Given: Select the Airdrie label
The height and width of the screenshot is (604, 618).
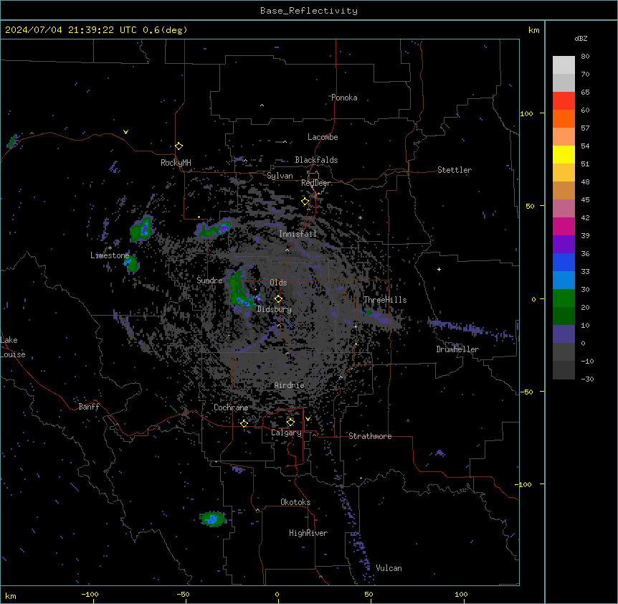Looking at the screenshot, I should pos(290,385).
